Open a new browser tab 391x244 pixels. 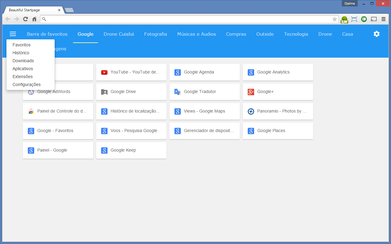(69, 10)
